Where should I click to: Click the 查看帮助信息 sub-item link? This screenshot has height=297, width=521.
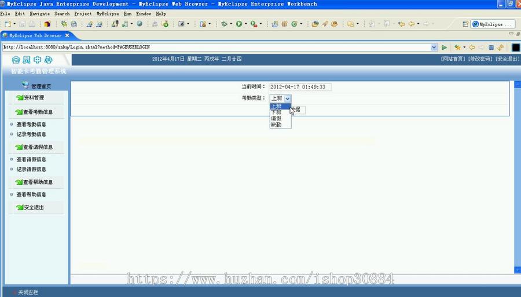pos(31,195)
